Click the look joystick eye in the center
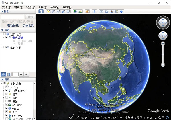Image resolution: width=171 pixels, height=120 pixels. tap(163, 23)
